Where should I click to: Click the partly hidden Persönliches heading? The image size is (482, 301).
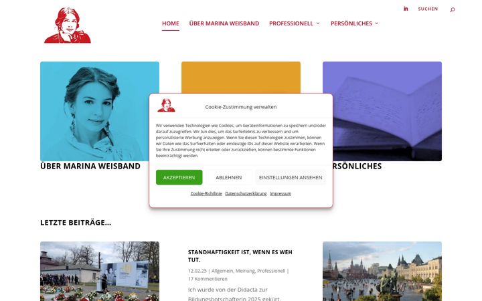tap(357, 166)
